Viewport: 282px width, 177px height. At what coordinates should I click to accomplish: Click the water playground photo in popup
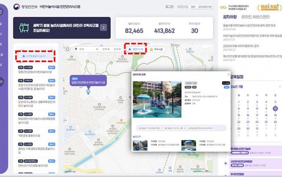157,99
